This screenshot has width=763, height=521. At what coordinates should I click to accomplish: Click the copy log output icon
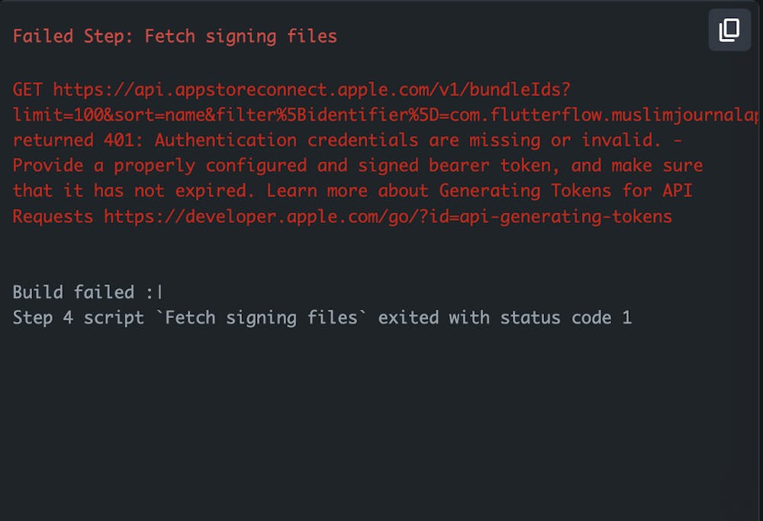(729, 30)
